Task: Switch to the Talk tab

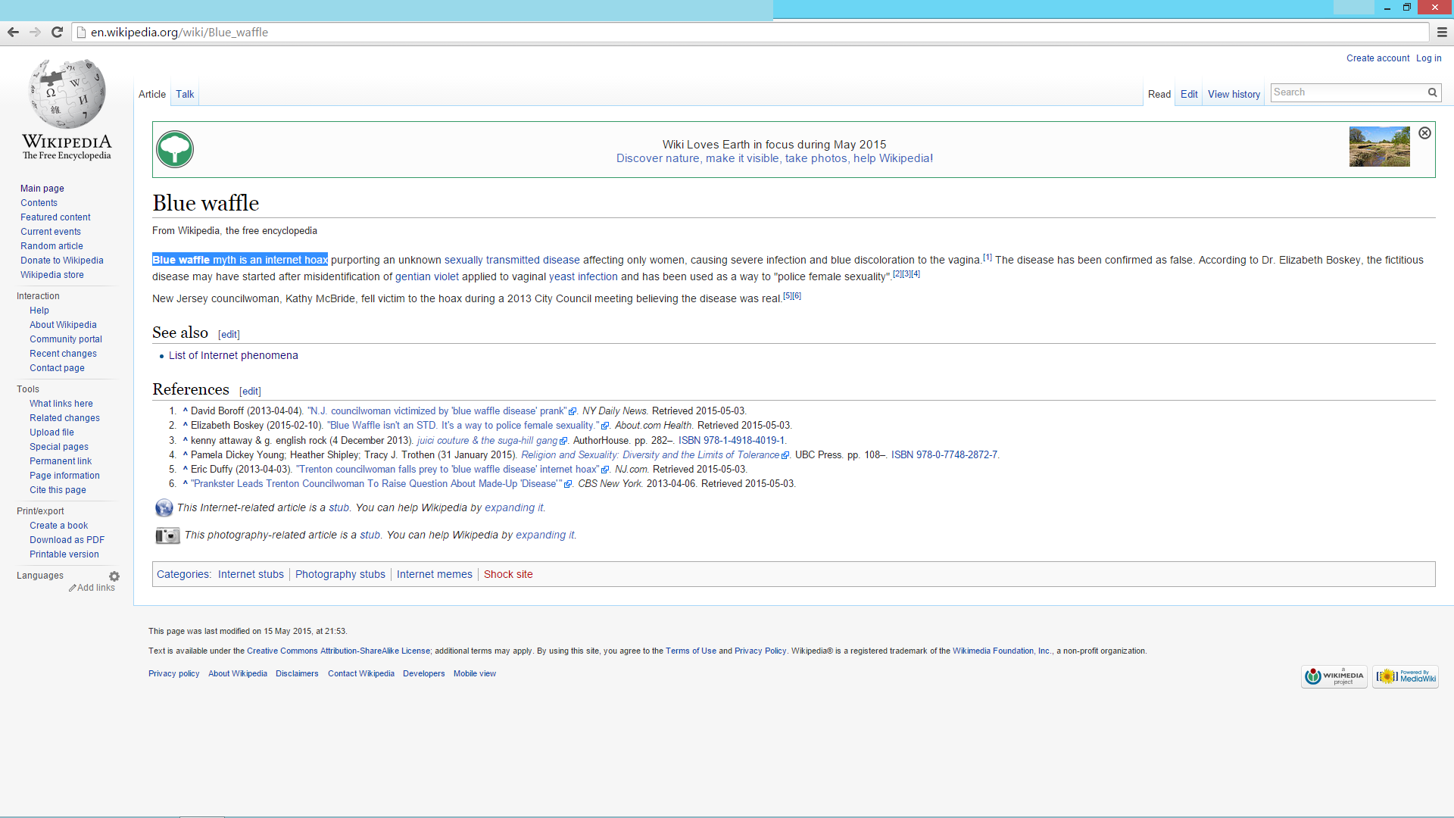Action: point(185,94)
